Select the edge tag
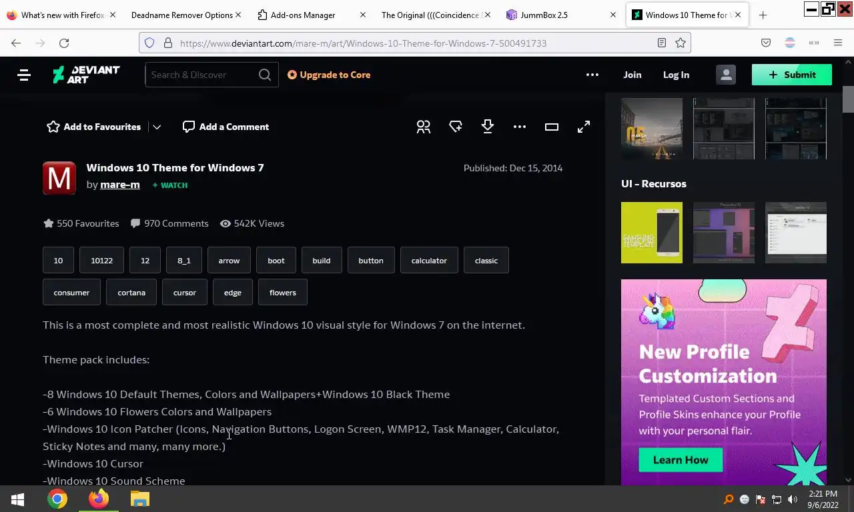Screen dimensions: 854x512 click(233, 293)
